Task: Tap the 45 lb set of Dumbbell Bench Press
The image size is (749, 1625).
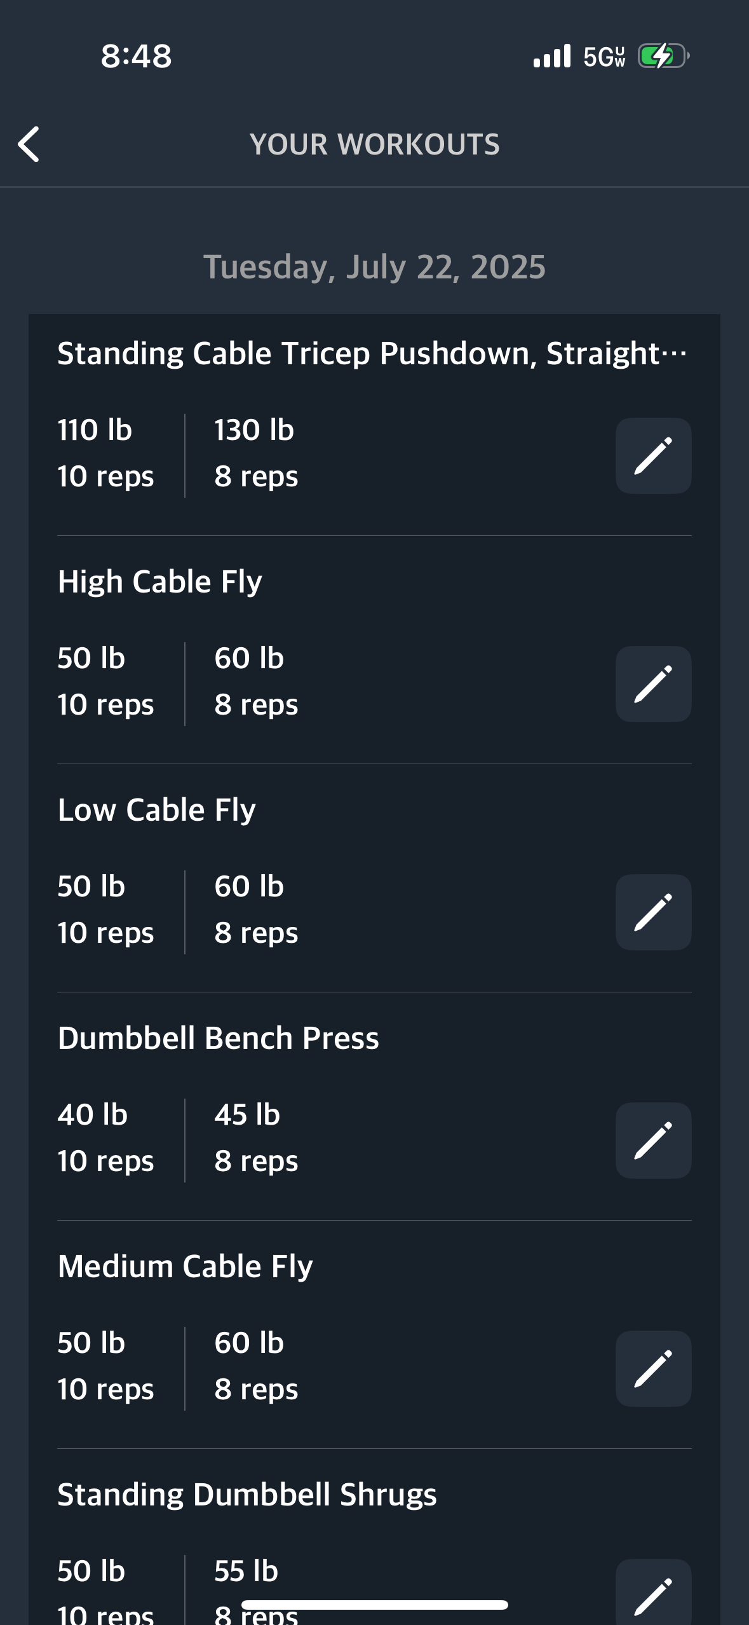Action: [256, 1138]
